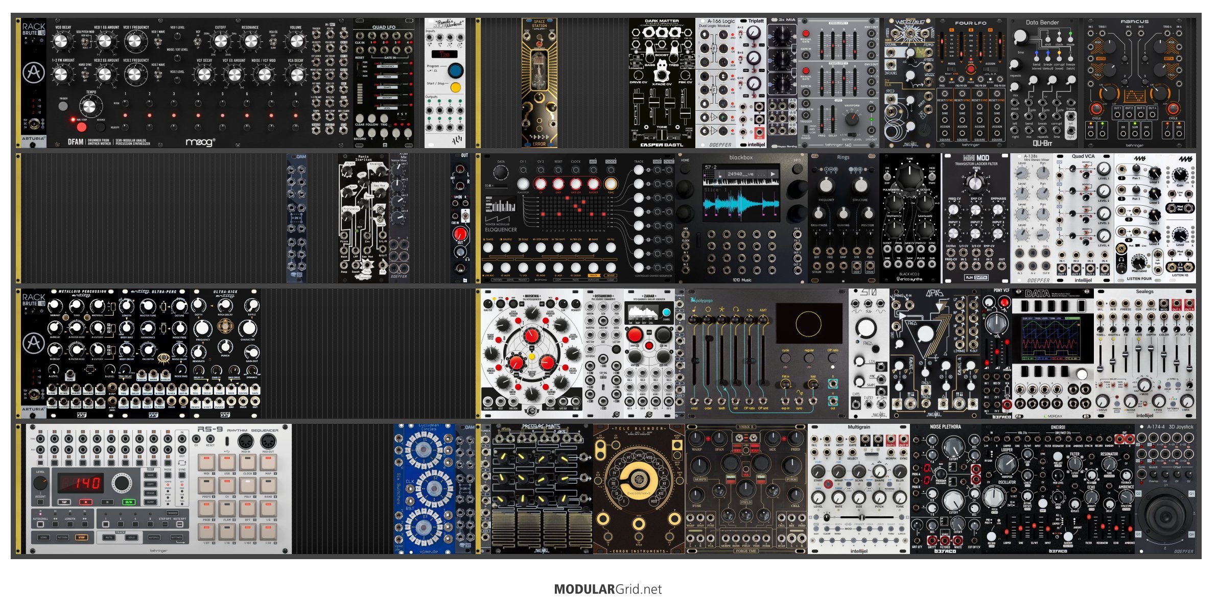
Task: Click the Advance button on the DFAM
Action: [x=100, y=126]
